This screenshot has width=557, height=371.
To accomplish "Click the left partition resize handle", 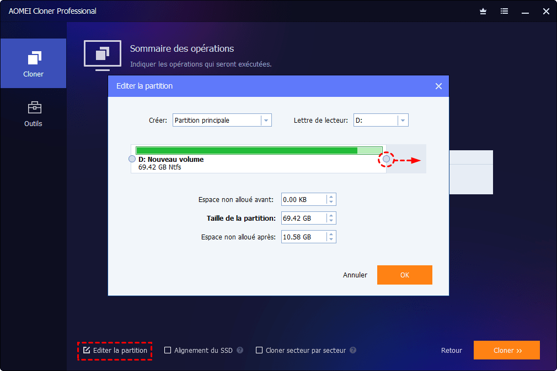I will coord(132,159).
